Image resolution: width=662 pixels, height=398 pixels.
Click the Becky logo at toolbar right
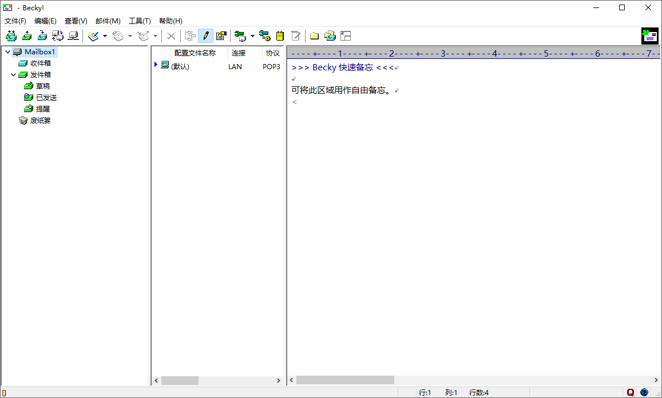pos(650,36)
